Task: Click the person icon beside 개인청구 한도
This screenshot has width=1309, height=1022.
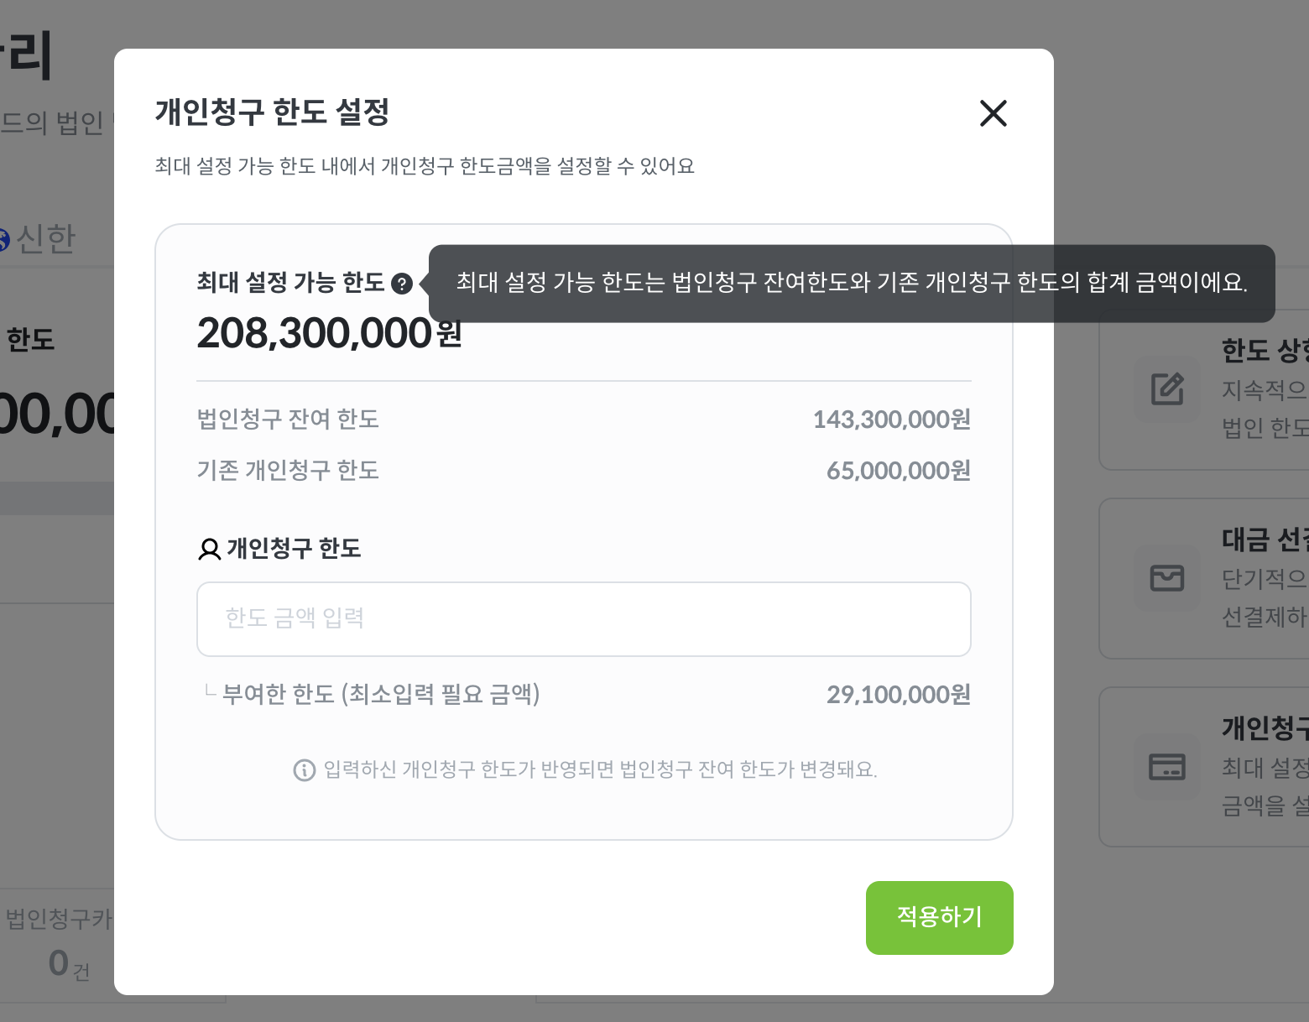Action: (209, 549)
